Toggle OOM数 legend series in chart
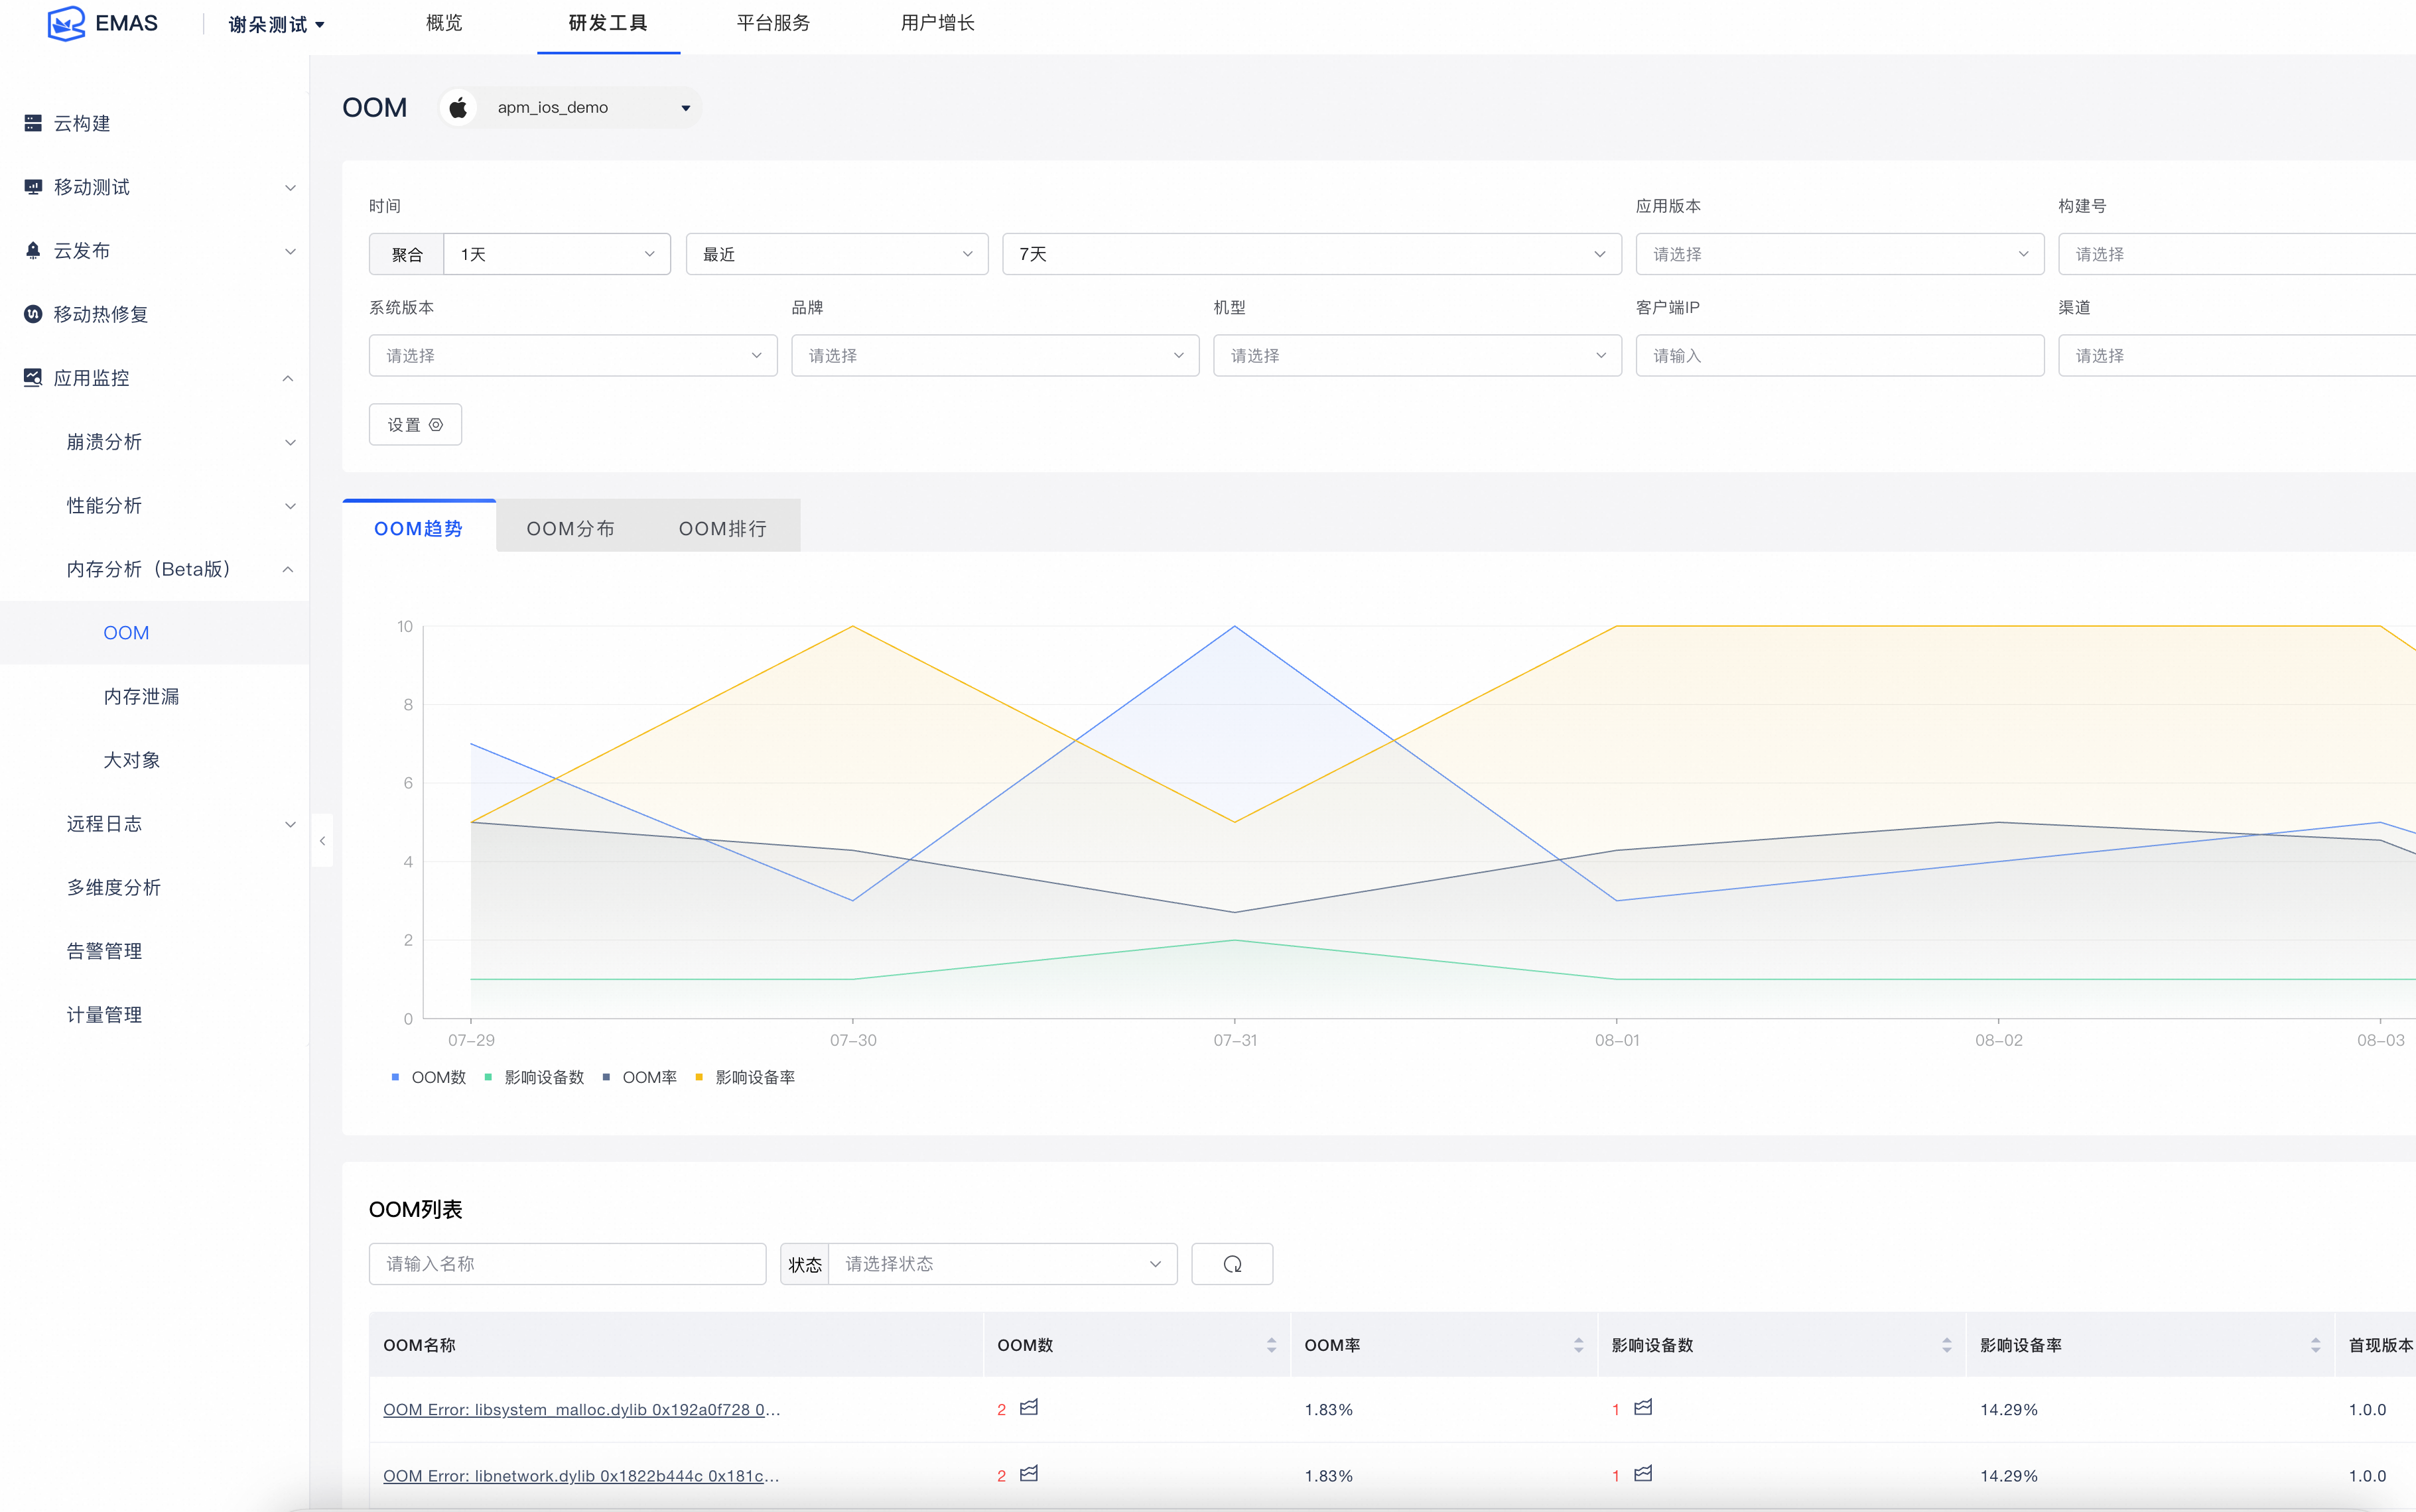 428,1077
